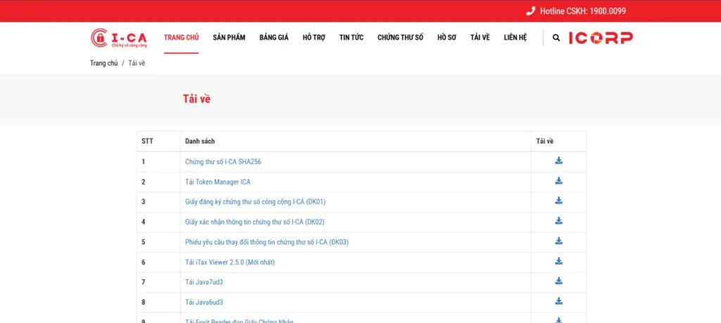Click the Tải Token Manager ICA link
Viewport: 721px width, 323px height.
218,182
